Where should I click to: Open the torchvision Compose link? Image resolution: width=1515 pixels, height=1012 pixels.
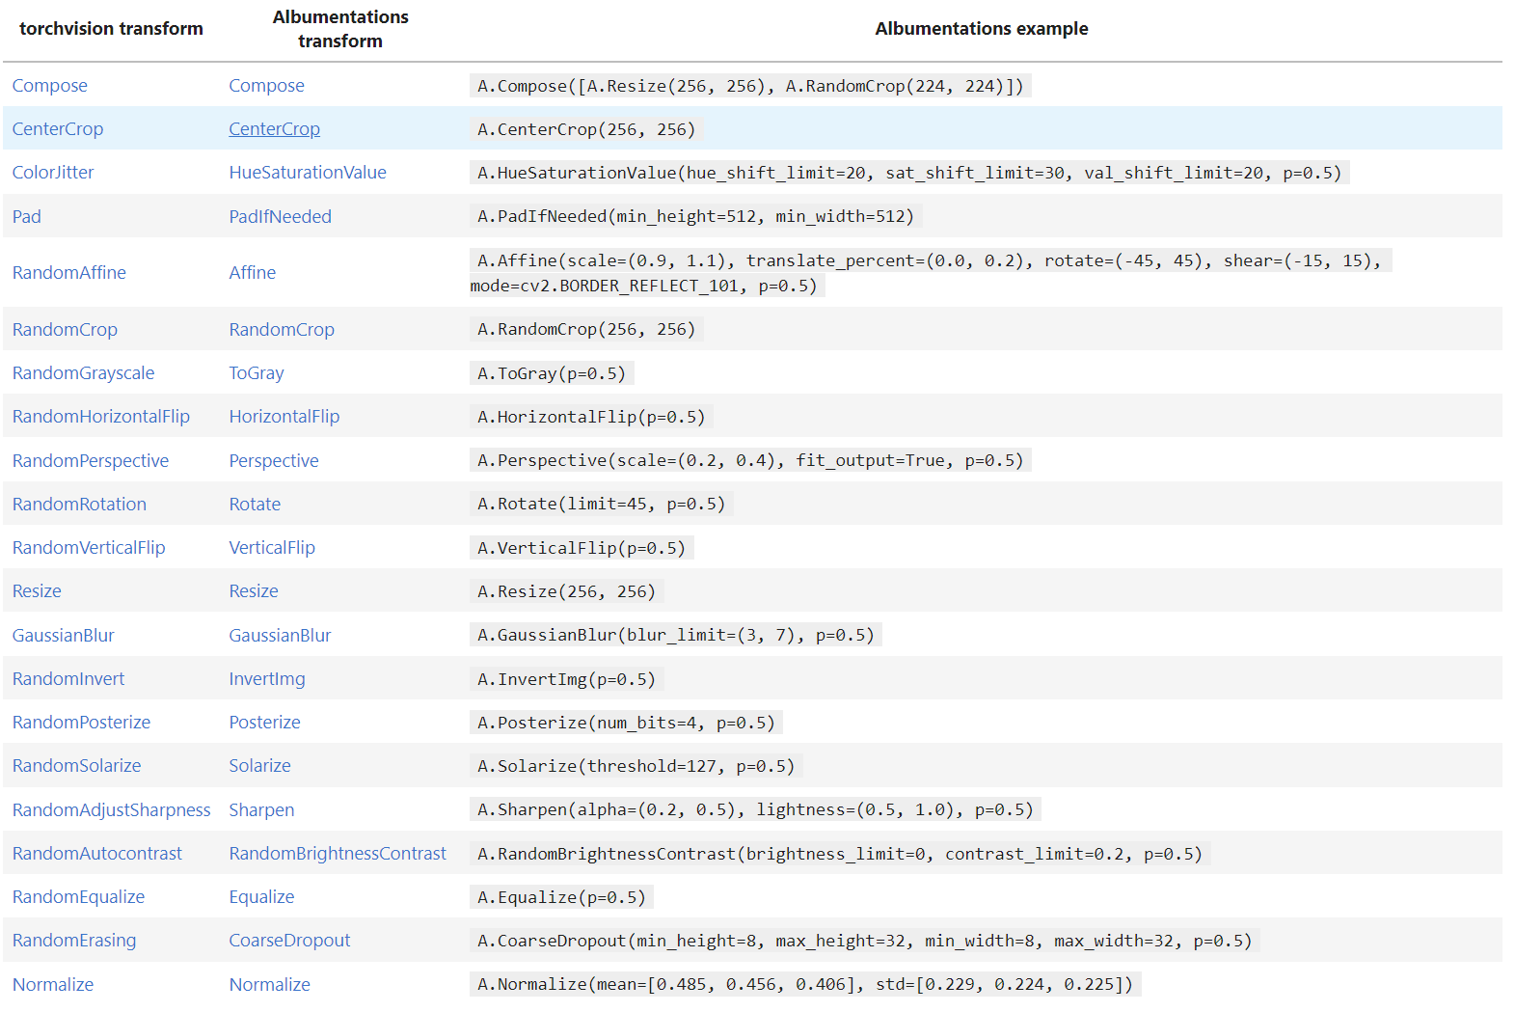pyautogui.click(x=49, y=86)
